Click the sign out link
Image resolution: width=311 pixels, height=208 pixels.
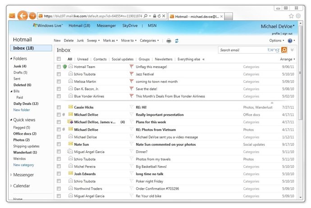287,33
